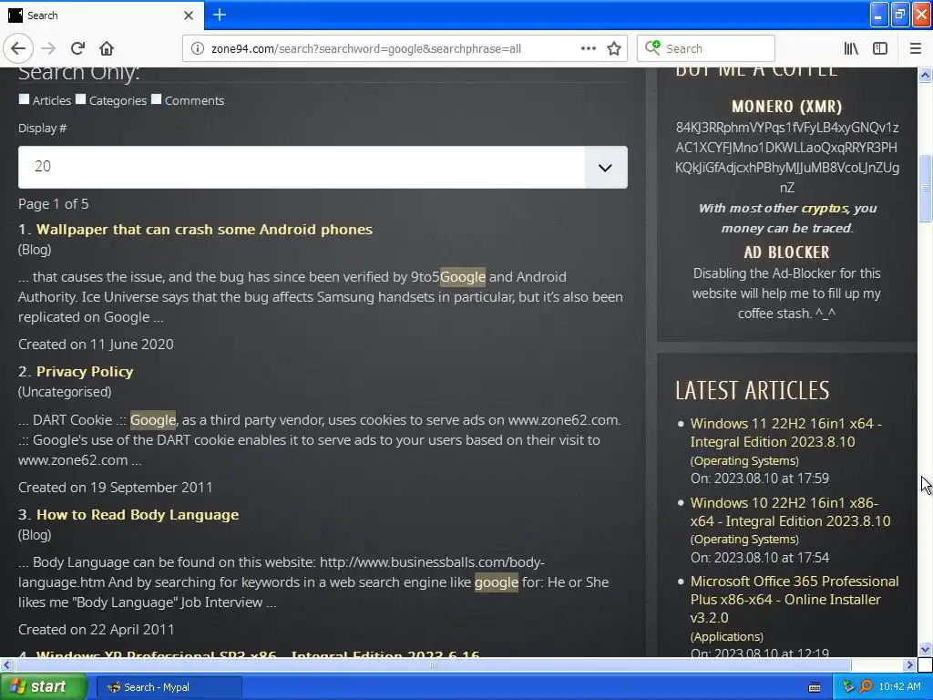Image resolution: width=933 pixels, height=700 pixels.
Task: Click the vertical scrollbar down arrow
Action: [x=925, y=649]
